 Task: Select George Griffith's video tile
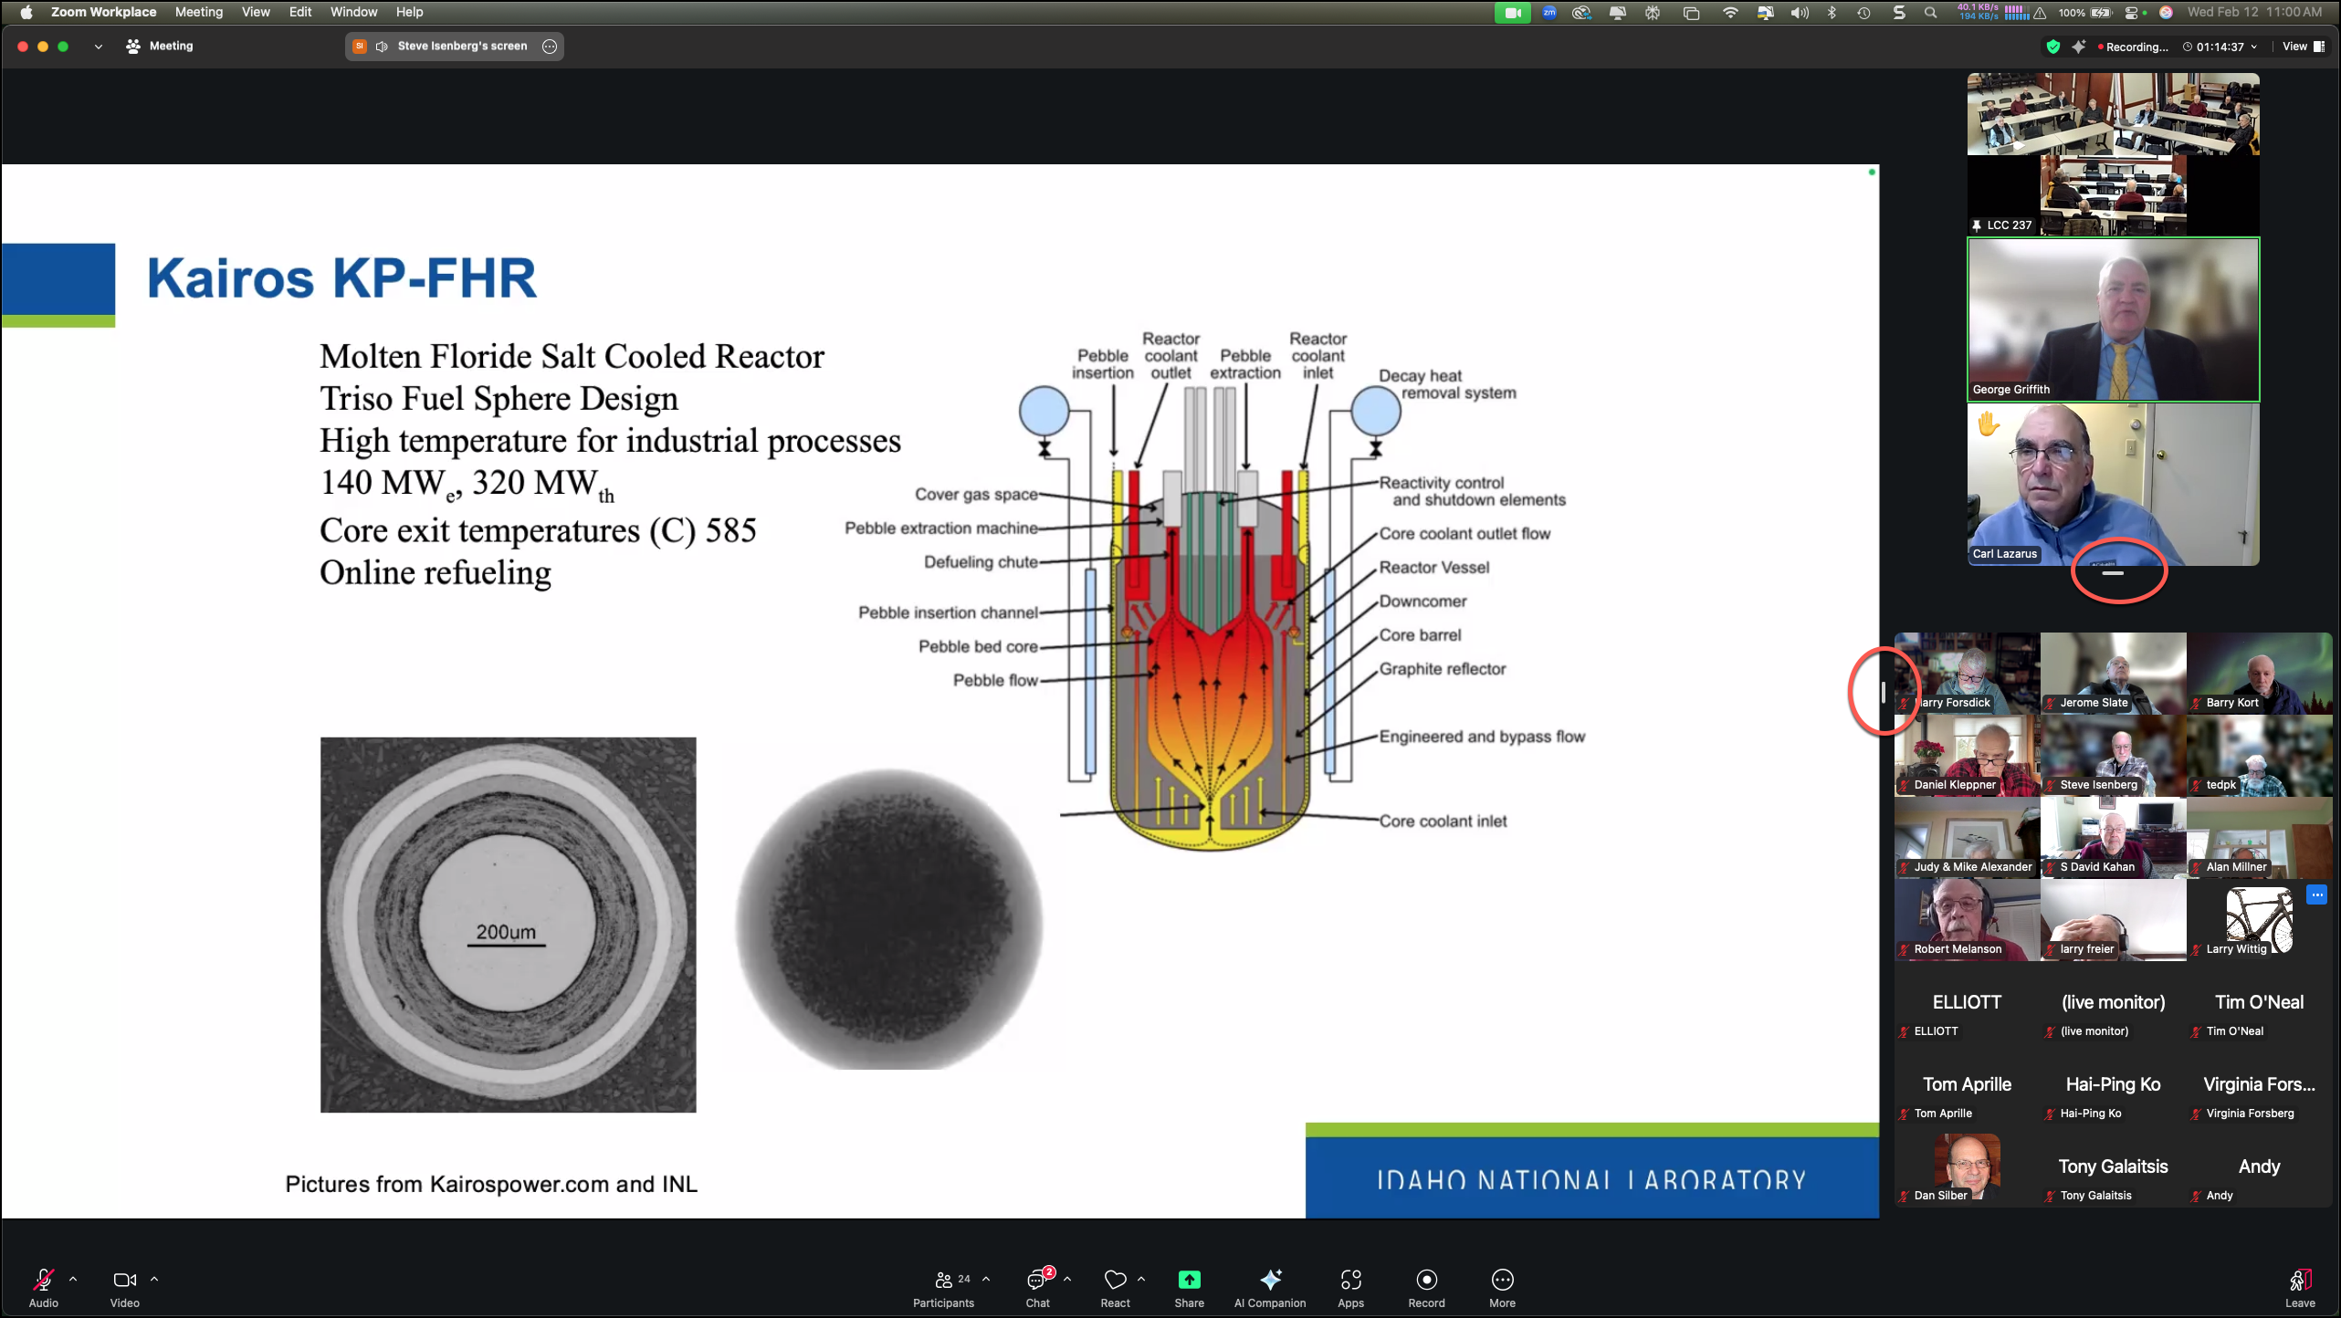coord(2113,319)
